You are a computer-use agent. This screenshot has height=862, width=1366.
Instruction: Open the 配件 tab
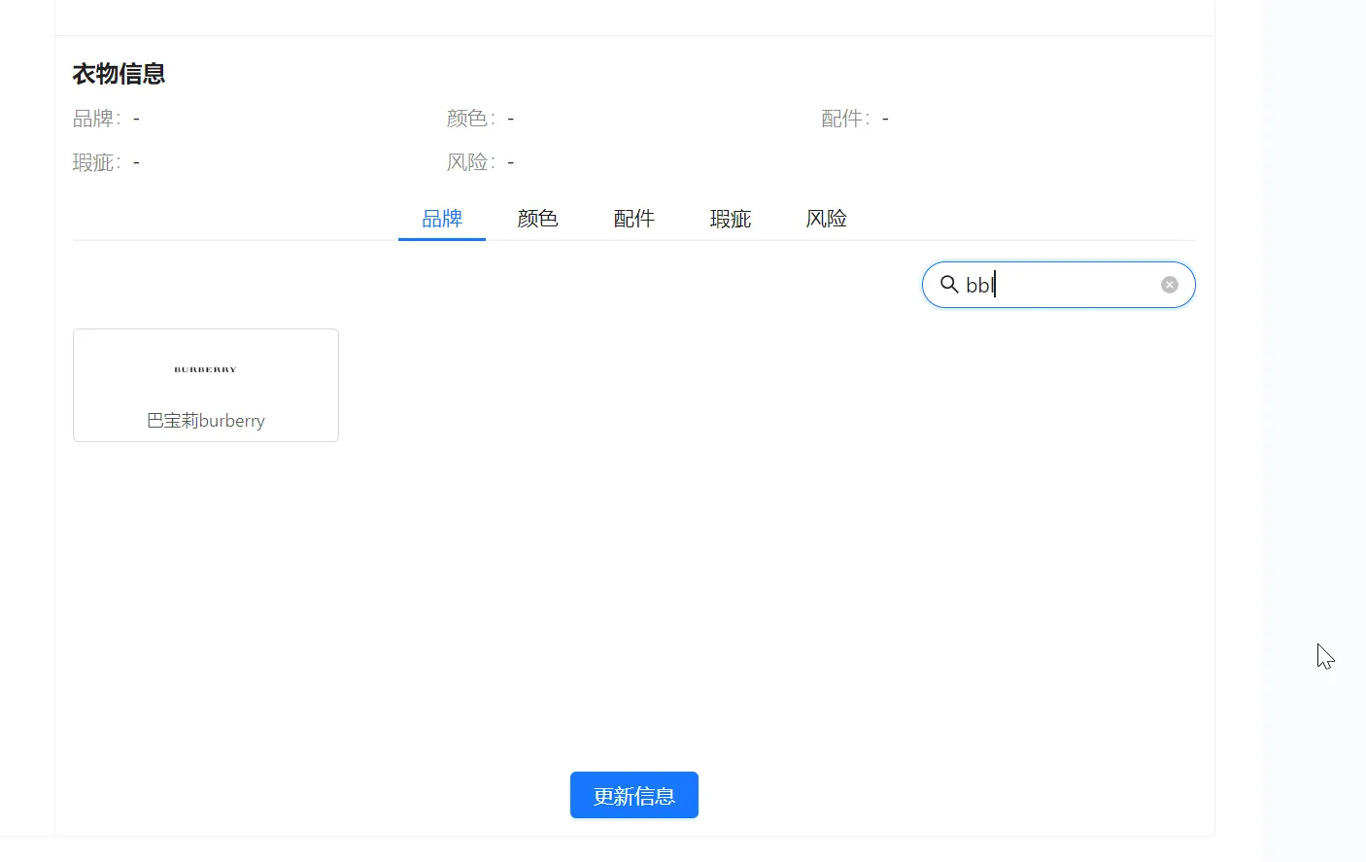(634, 219)
